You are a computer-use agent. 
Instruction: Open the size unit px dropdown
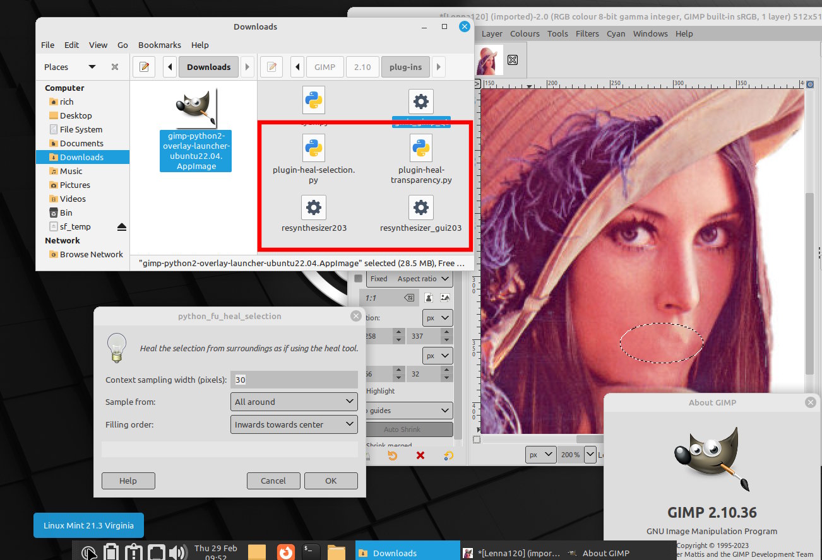438,356
